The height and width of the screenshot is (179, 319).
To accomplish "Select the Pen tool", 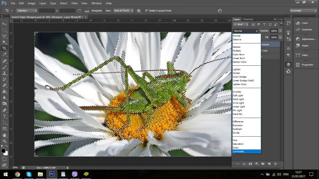I will pos(4,110).
